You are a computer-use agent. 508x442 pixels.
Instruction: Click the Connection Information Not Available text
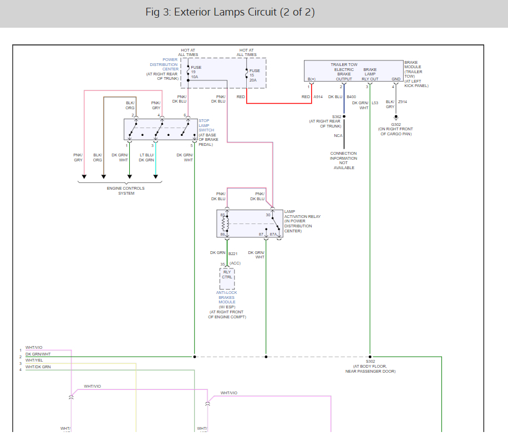point(344,160)
